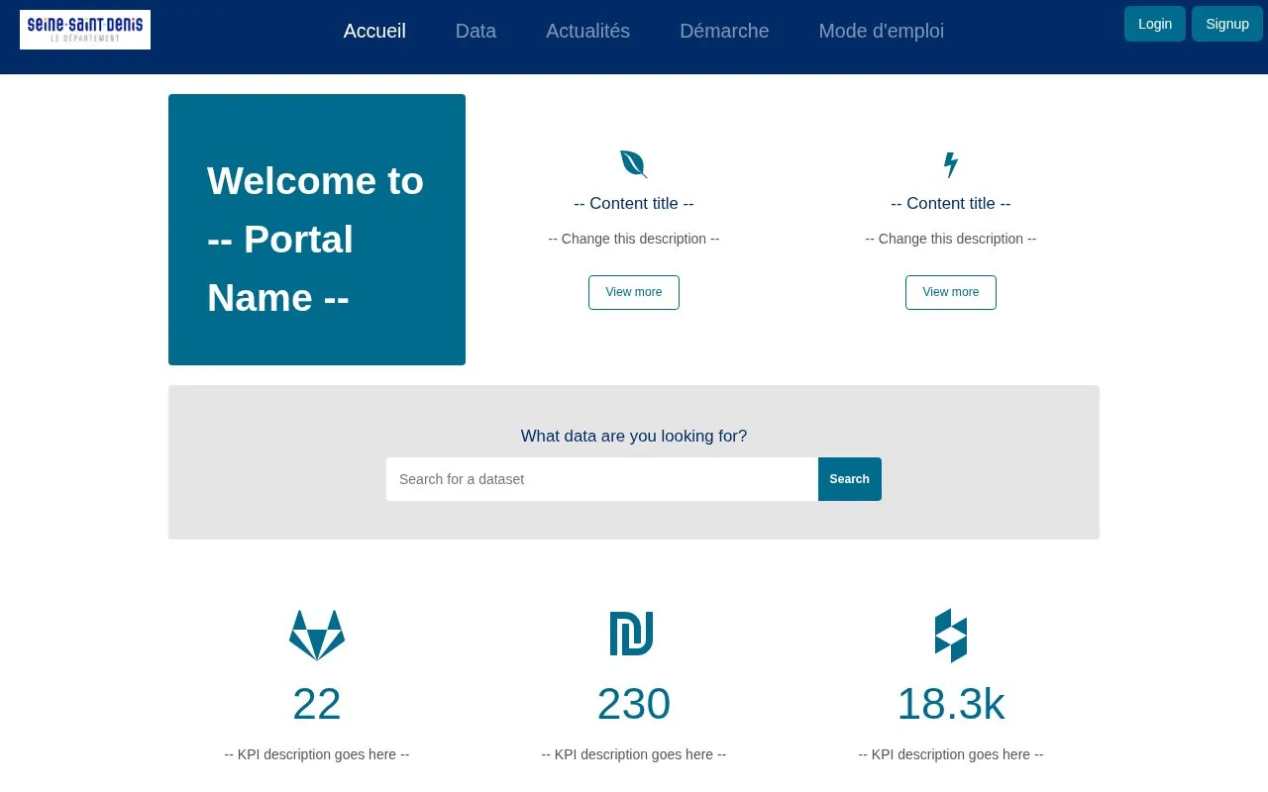Click the hexagonal icon above 18.3k

[951, 635]
